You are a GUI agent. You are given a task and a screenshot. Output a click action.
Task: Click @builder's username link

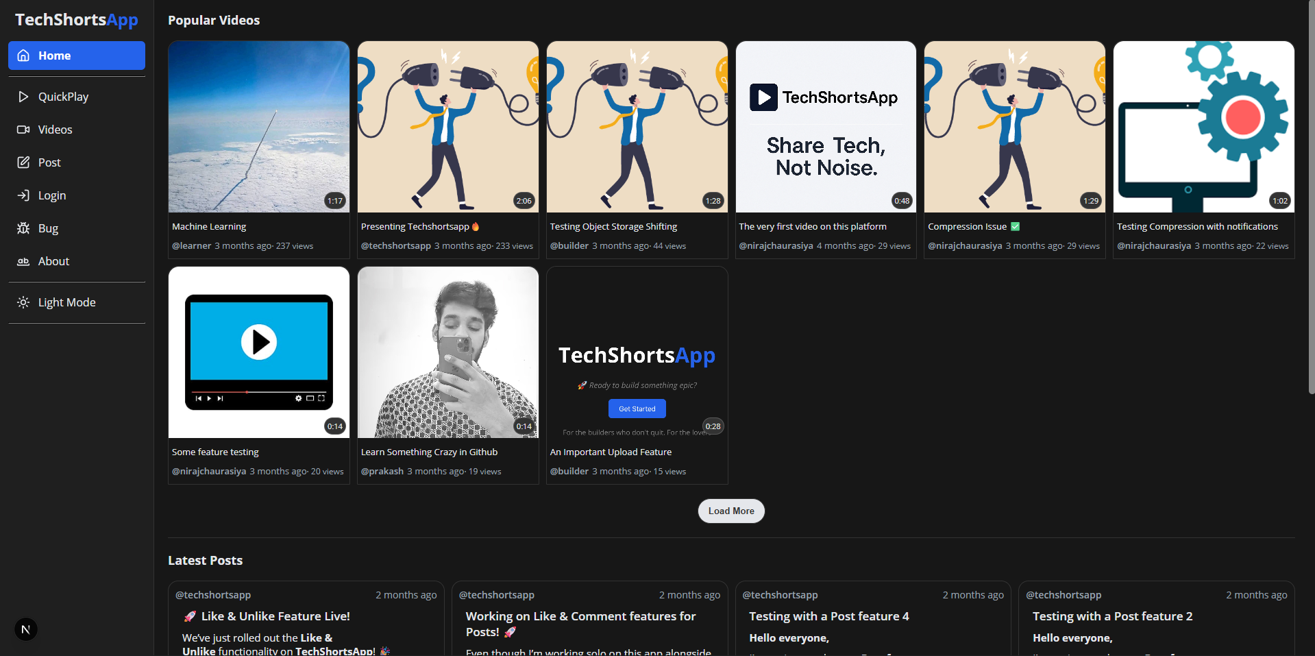click(x=569, y=245)
